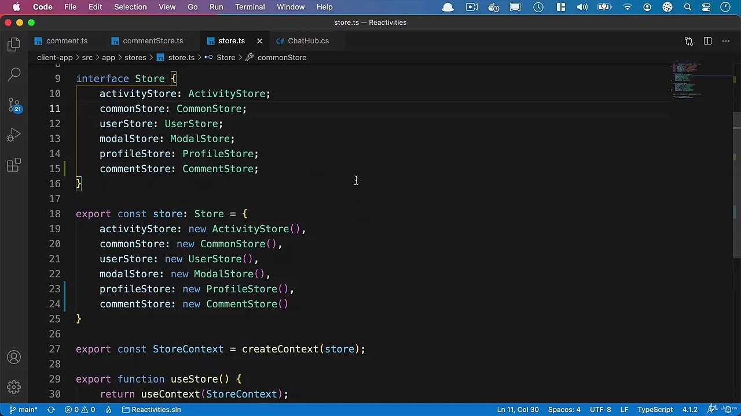The width and height of the screenshot is (741, 416).
Task: Click src in the breadcrumb path
Action: pyautogui.click(x=87, y=57)
